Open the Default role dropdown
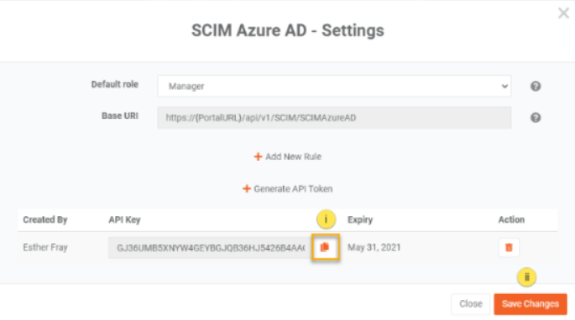 [x=334, y=86]
